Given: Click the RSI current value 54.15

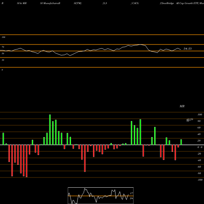Looking at the screenshot, I should coord(188,49).
